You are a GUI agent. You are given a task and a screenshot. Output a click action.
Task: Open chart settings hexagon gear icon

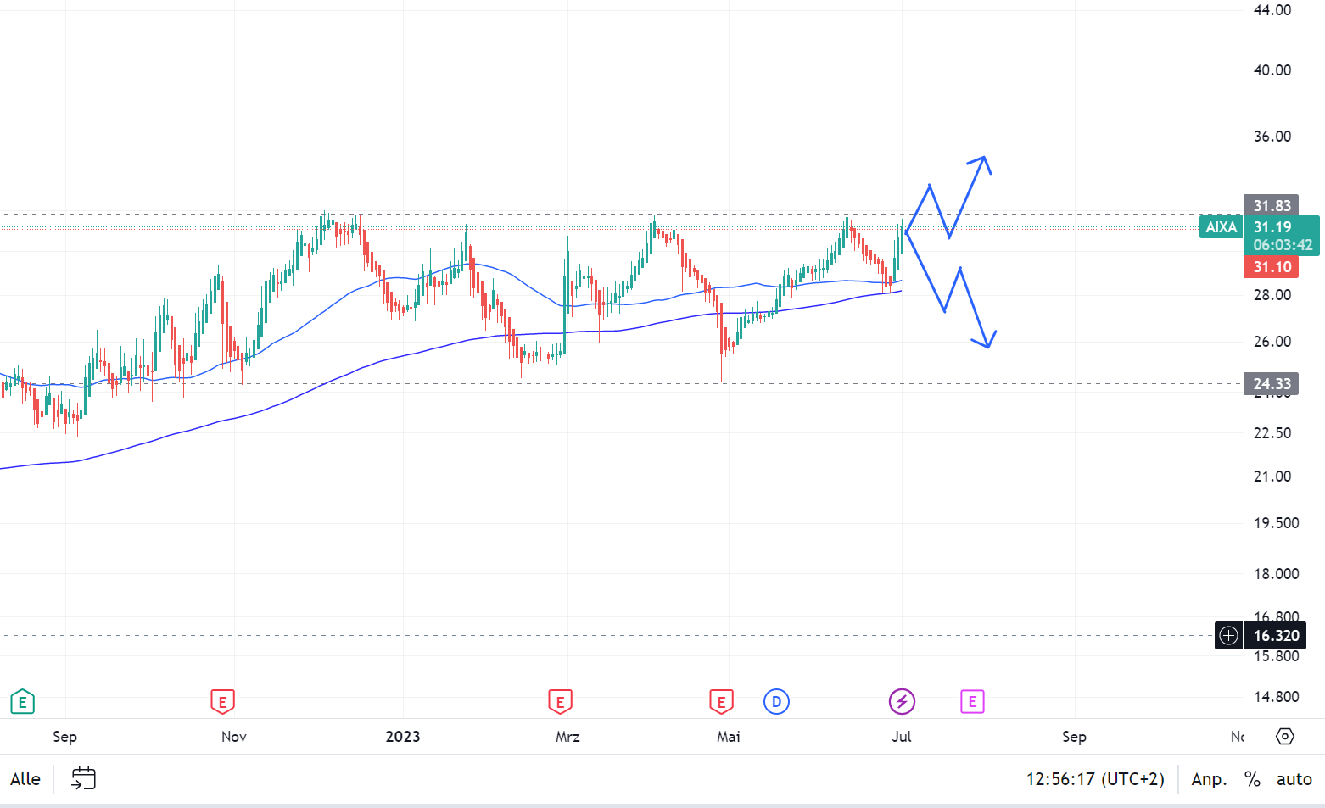[1285, 736]
